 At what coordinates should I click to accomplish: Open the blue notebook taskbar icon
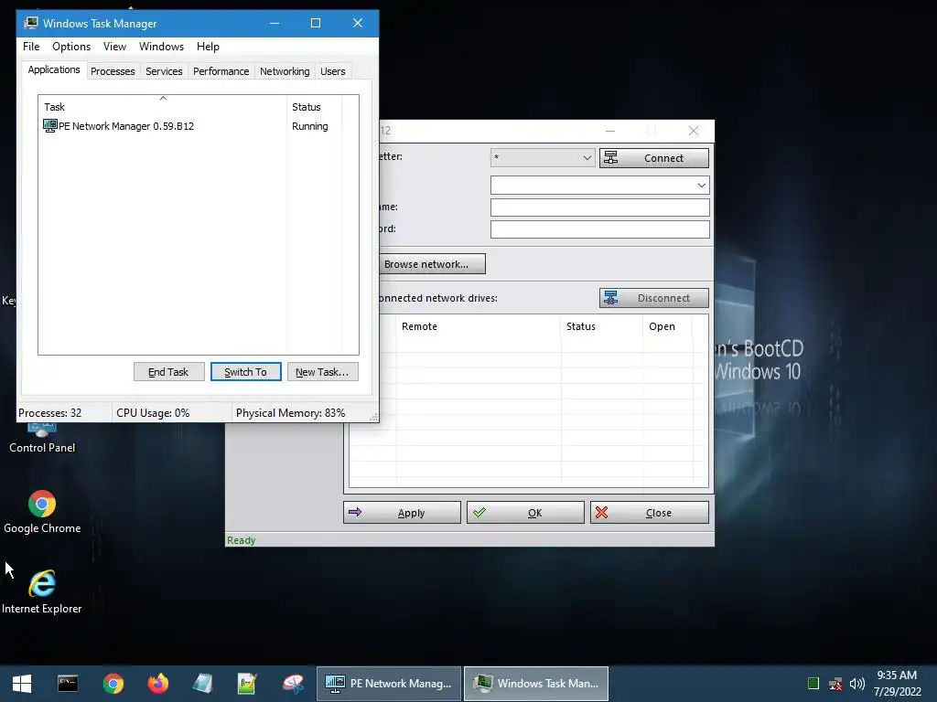[x=202, y=684]
